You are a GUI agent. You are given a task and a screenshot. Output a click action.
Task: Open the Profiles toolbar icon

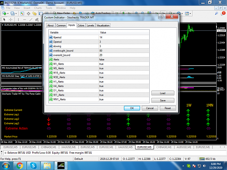coord(12,13)
